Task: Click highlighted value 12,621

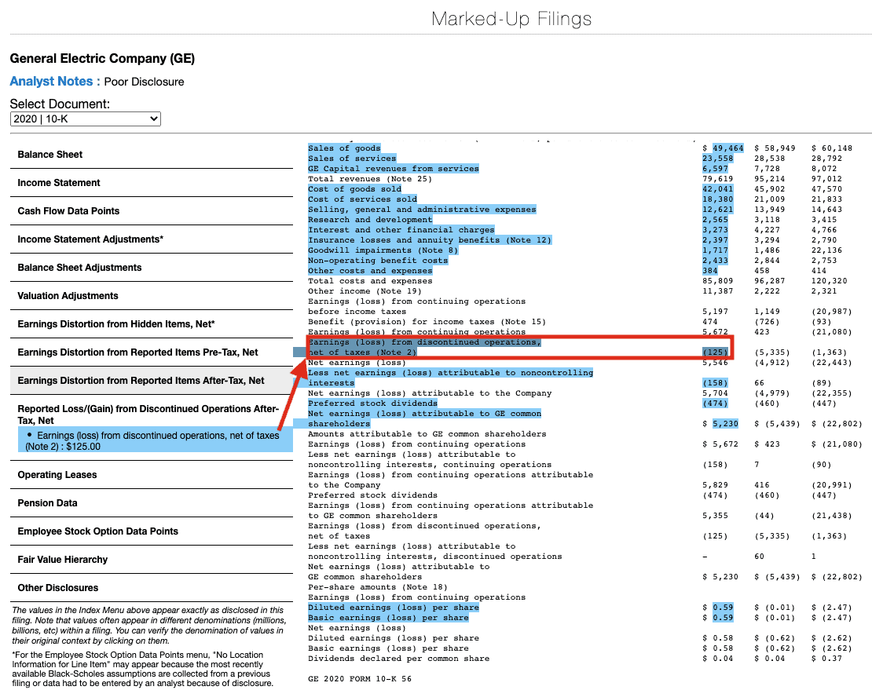Action: point(718,210)
